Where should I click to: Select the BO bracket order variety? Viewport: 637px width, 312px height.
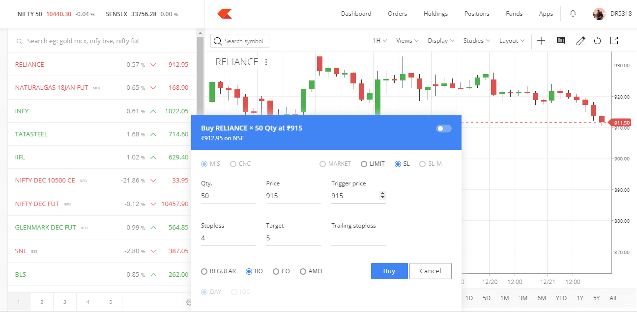[249, 271]
